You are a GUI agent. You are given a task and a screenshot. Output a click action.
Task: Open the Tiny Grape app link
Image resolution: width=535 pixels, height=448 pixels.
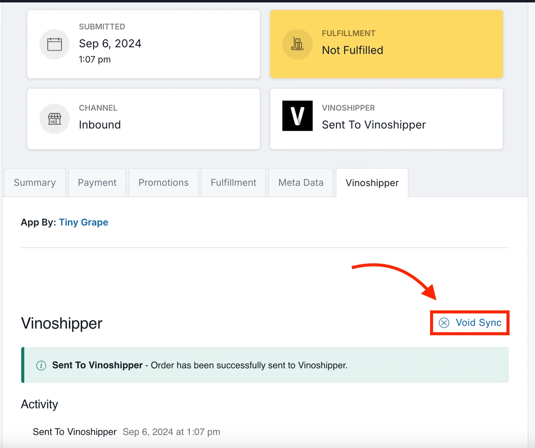click(84, 222)
